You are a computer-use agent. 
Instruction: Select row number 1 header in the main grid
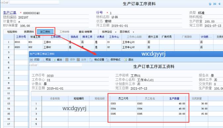click(9, 42)
